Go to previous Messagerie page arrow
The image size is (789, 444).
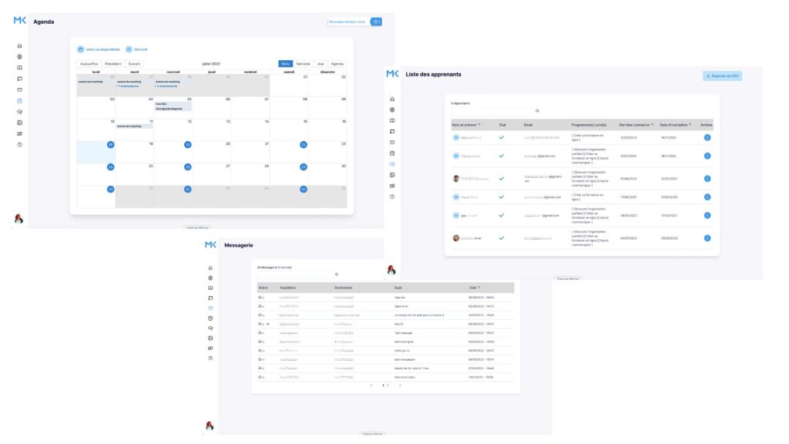coord(371,385)
